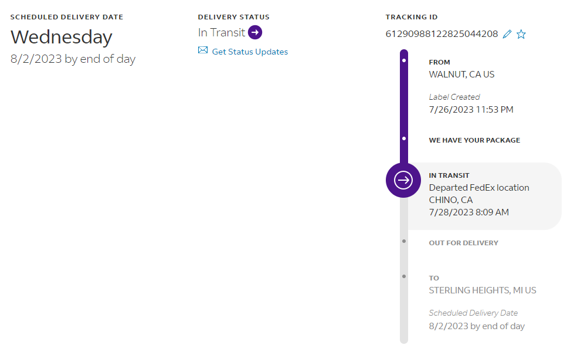The width and height of the screenshot is (567, 345).
Task: Click the gray Out for Delivery timeline dot
Action: pyautogui.click(x=404, y=241)
